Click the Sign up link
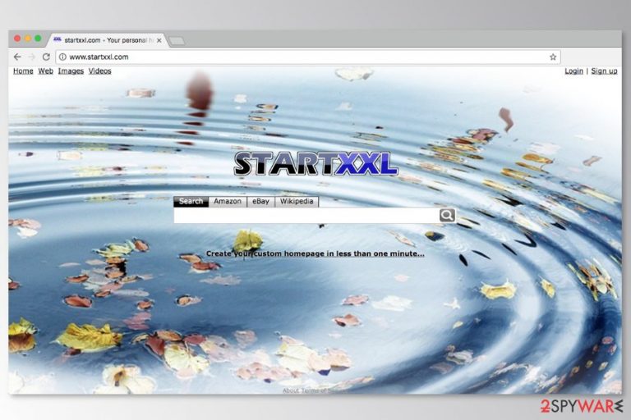Screen dimensions: 631x420 pos(604,71)
